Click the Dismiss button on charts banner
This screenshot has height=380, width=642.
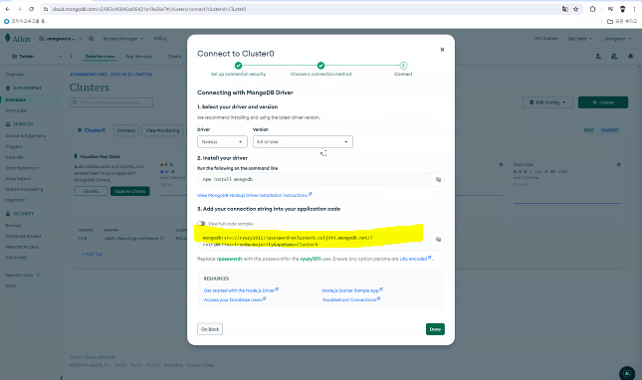click(x=91, y=191)
